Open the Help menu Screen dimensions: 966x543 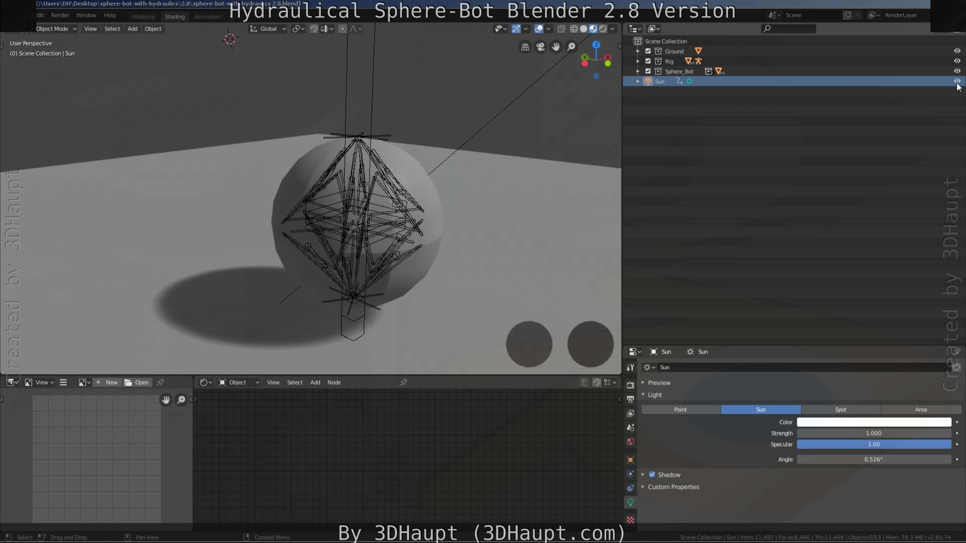click(110, 15)
